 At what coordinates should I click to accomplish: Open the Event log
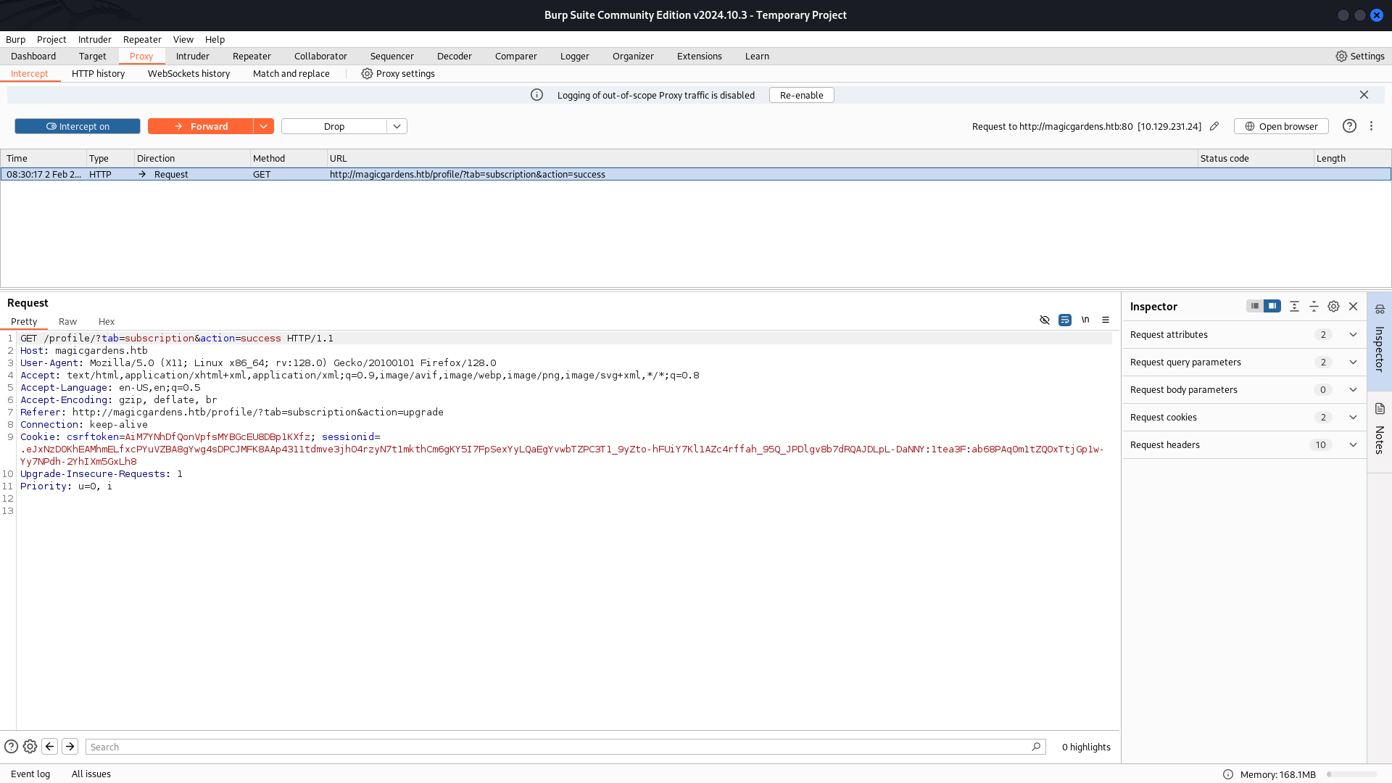pyautogui.click(x=30, y=774)
